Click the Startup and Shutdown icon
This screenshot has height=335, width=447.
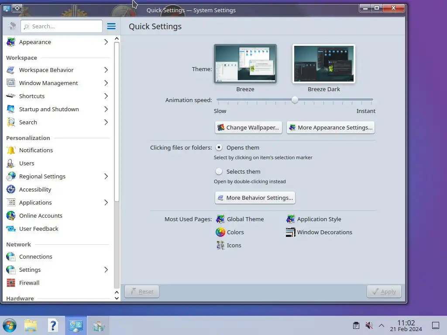(11, 109)
